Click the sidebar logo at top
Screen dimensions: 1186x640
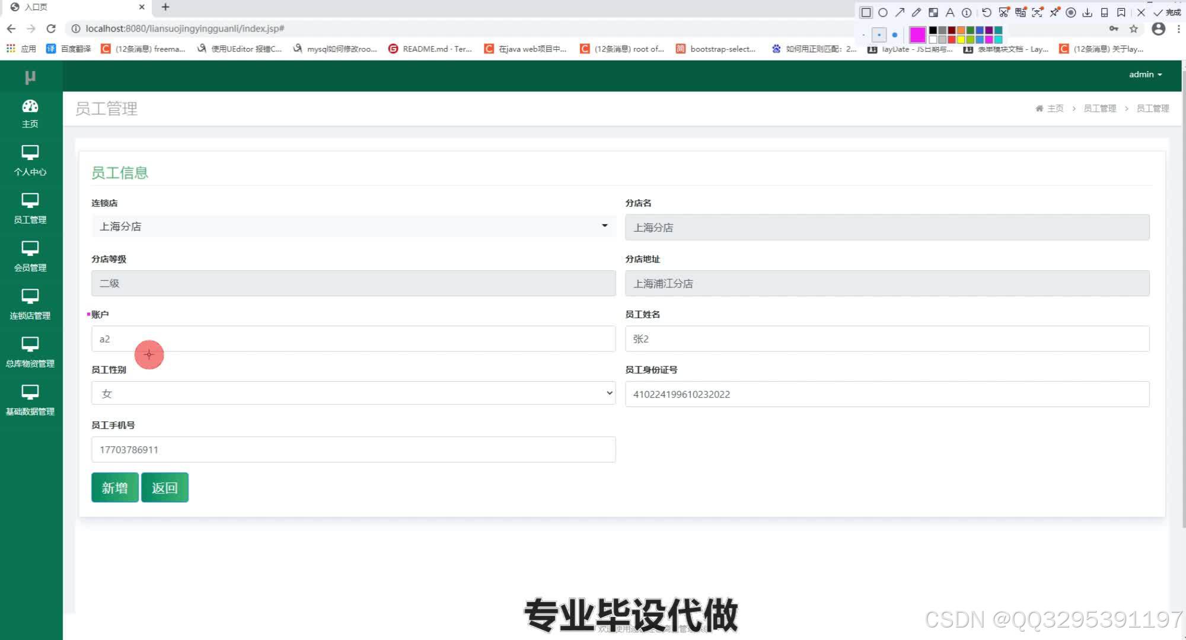30,76
